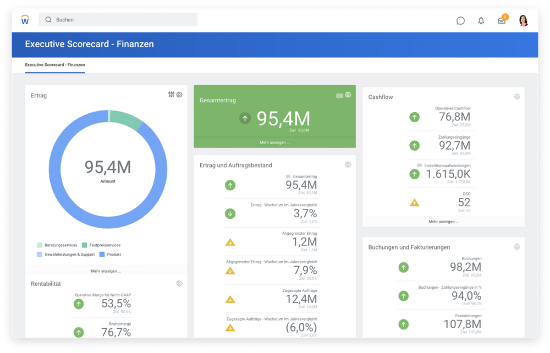The height and width of the screenshot is (353, 550).
Task: Open Ertrag card settings gear
Action: (179, 95)
